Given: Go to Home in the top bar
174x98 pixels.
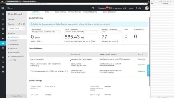Looking at the screenshot, I should [10, 8].
